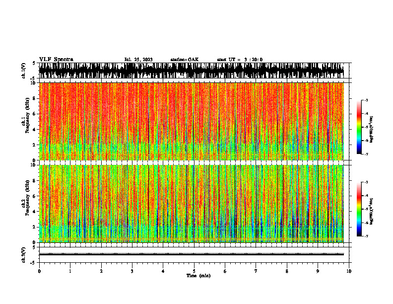Click the start UT time label
The height and width of the screenshot is (304, 393).
240,60
